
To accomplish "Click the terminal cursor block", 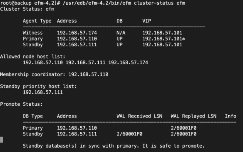I will point(1,140).
